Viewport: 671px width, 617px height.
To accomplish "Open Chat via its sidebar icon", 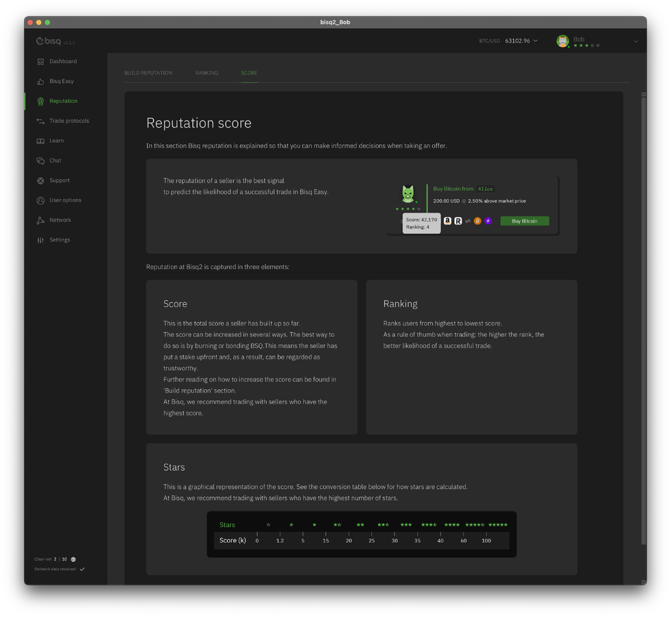I will click(40, 161).
